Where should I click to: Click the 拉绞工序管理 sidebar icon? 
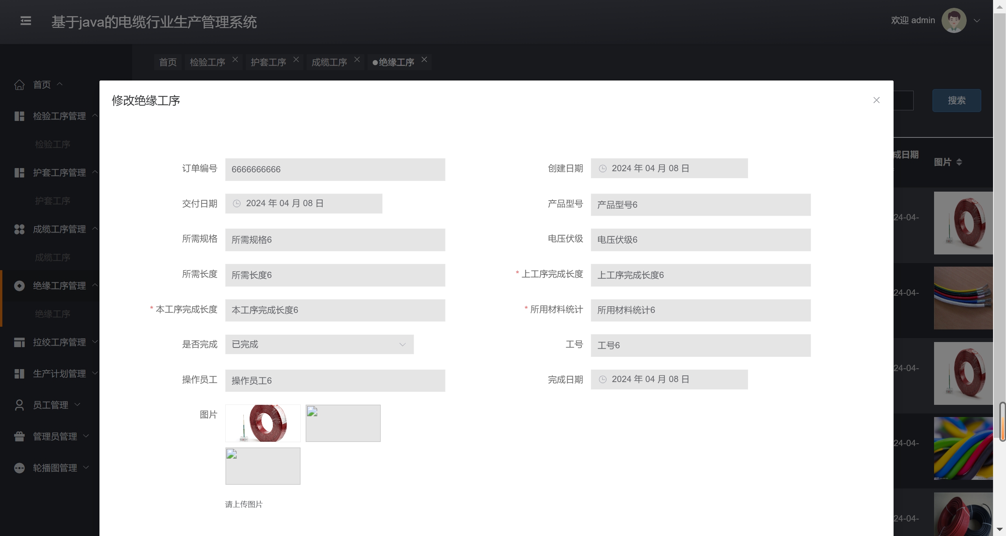[x=19, y=342]
